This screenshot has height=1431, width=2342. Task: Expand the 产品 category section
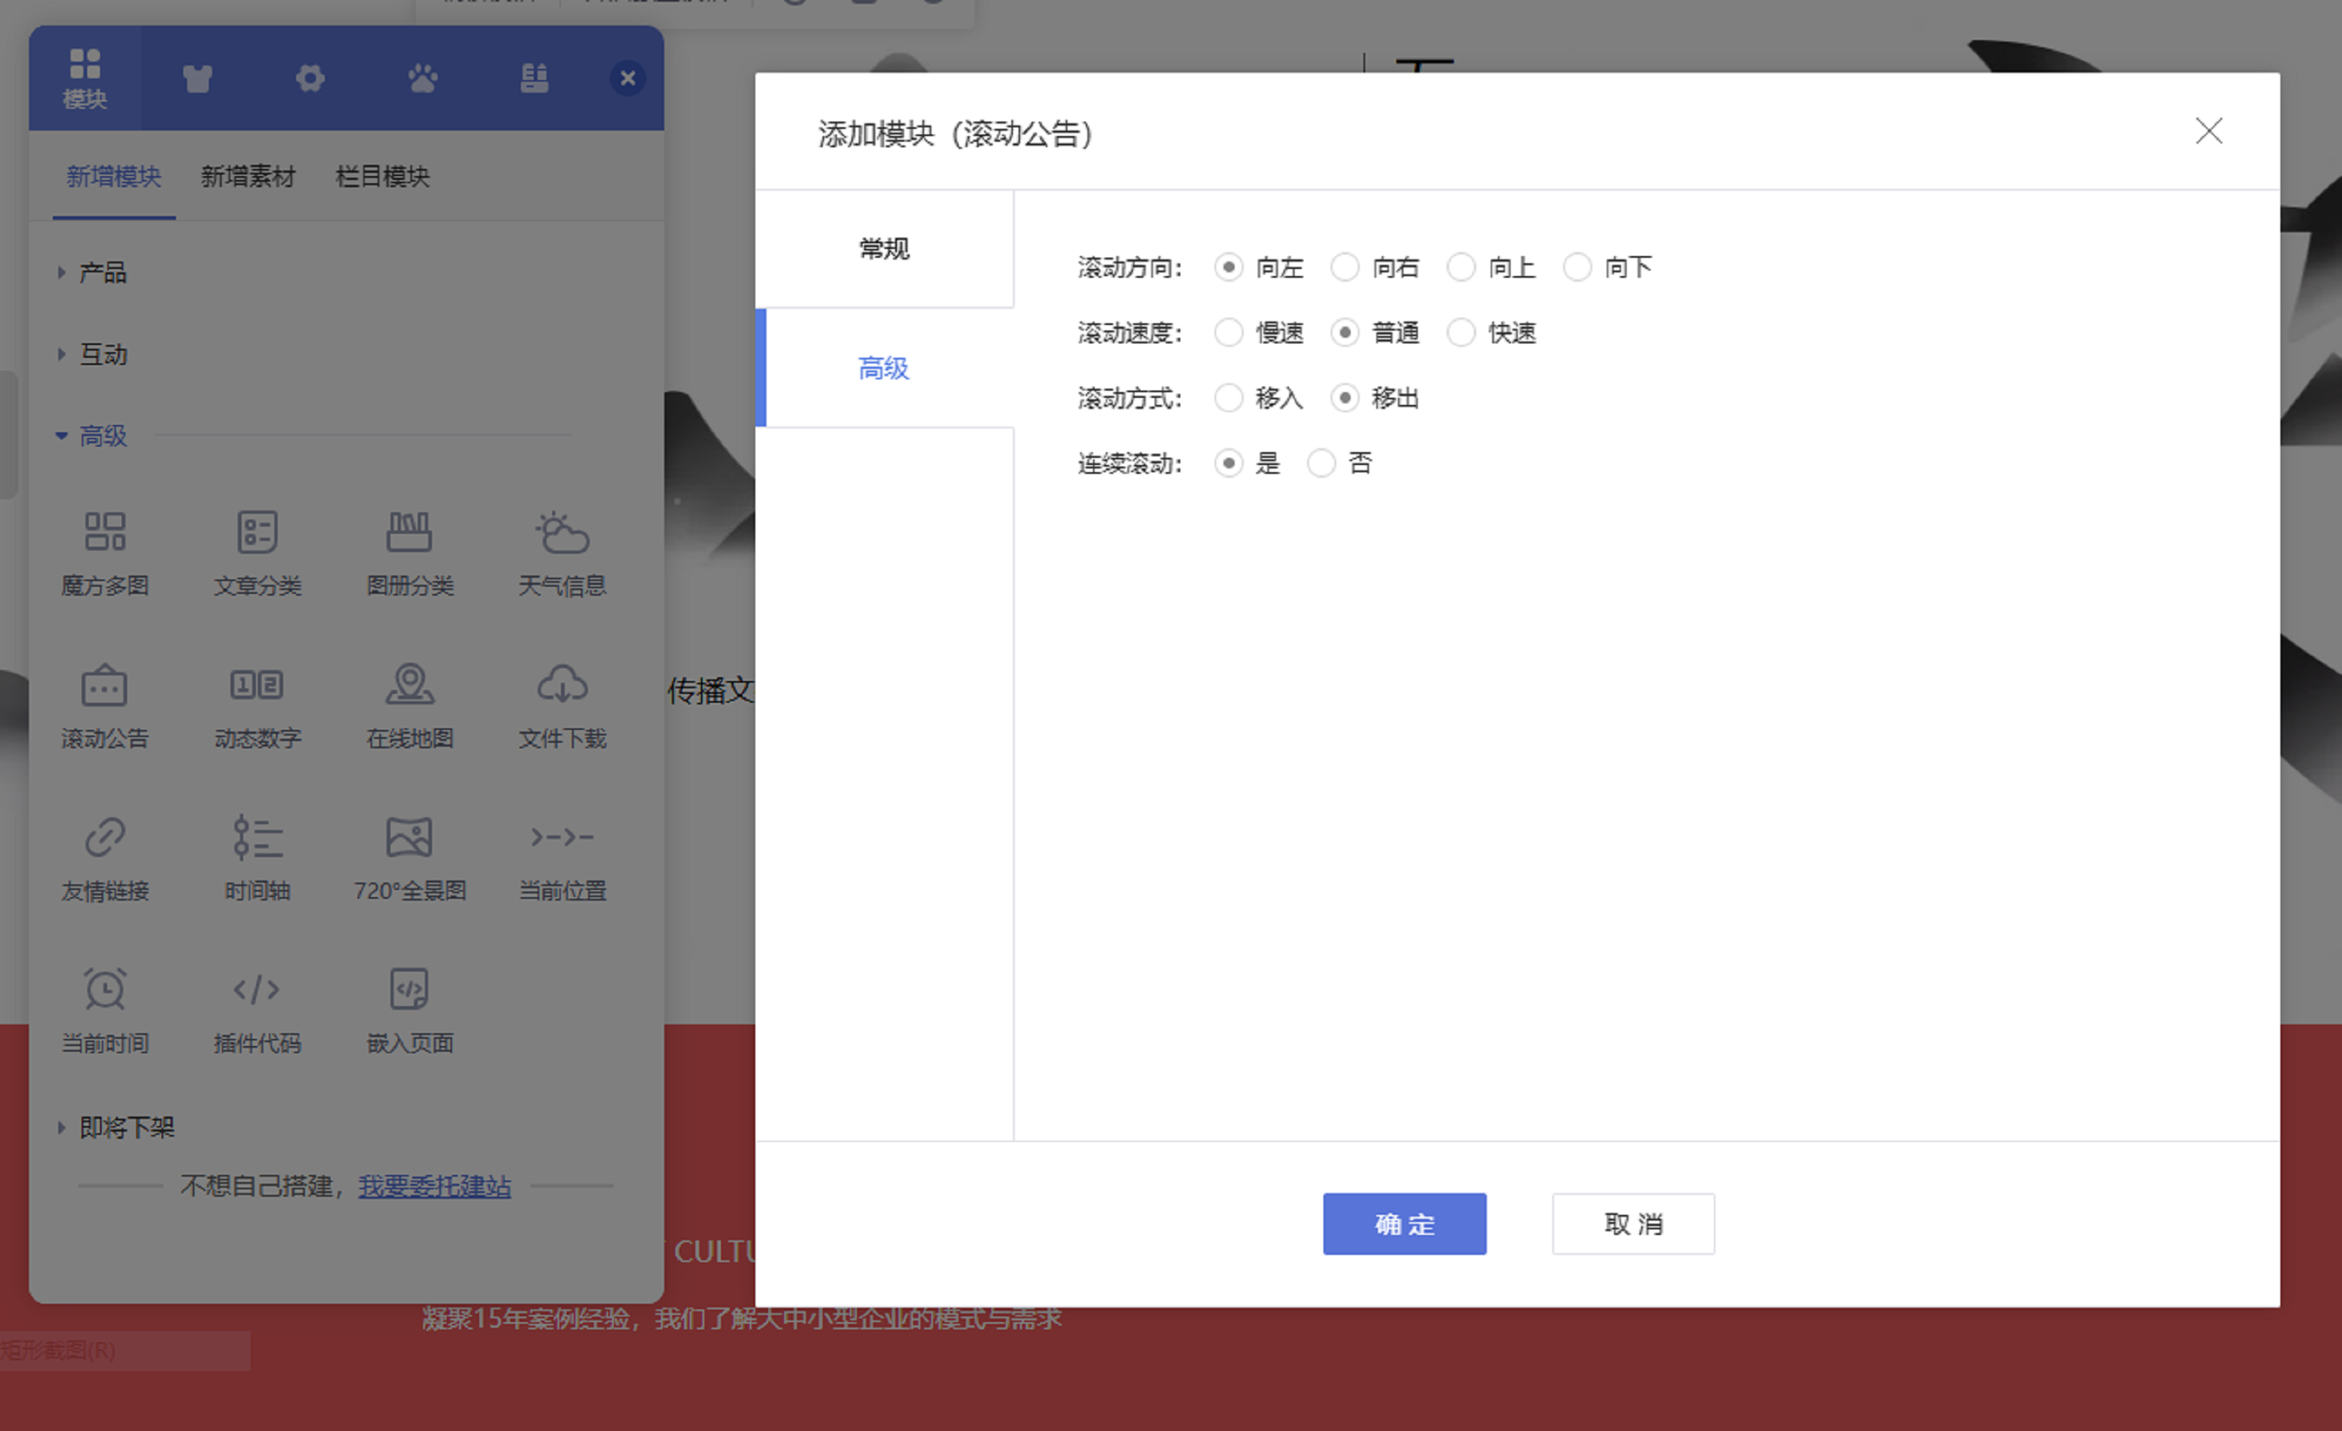click(102, 273)
